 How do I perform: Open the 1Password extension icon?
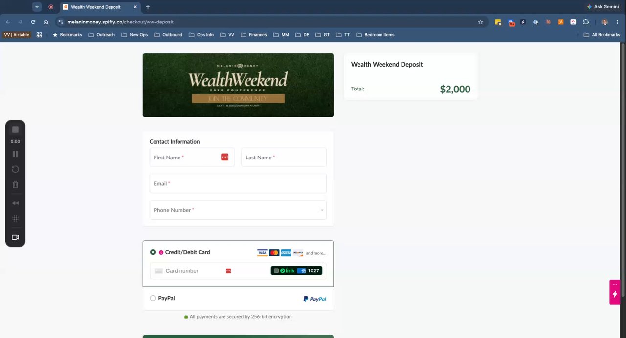[x=536, y=22]
